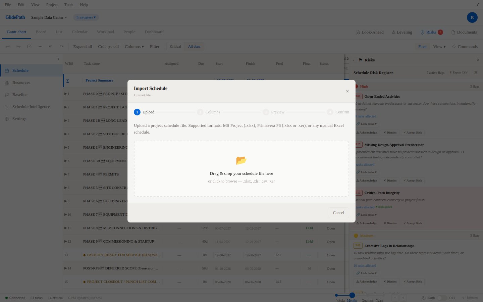Open the In progress status dropdown

click(86, 17)
